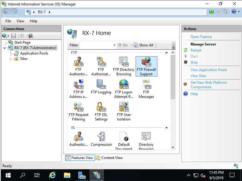Image resolution: width=242 pixels, height=181 pixels.
Task: Open the FTP Authentication feature
Action: [x=78, y=66]
